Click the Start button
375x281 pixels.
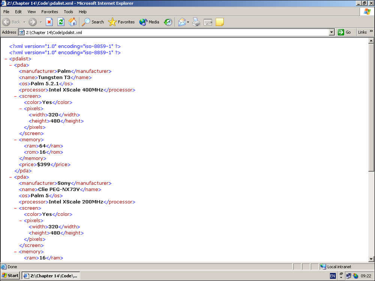(10, 276)
